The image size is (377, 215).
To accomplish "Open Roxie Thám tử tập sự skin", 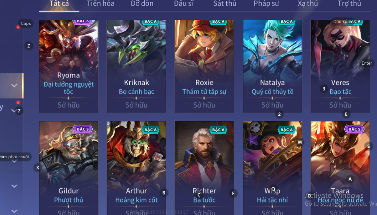I will tap(204, 66).
